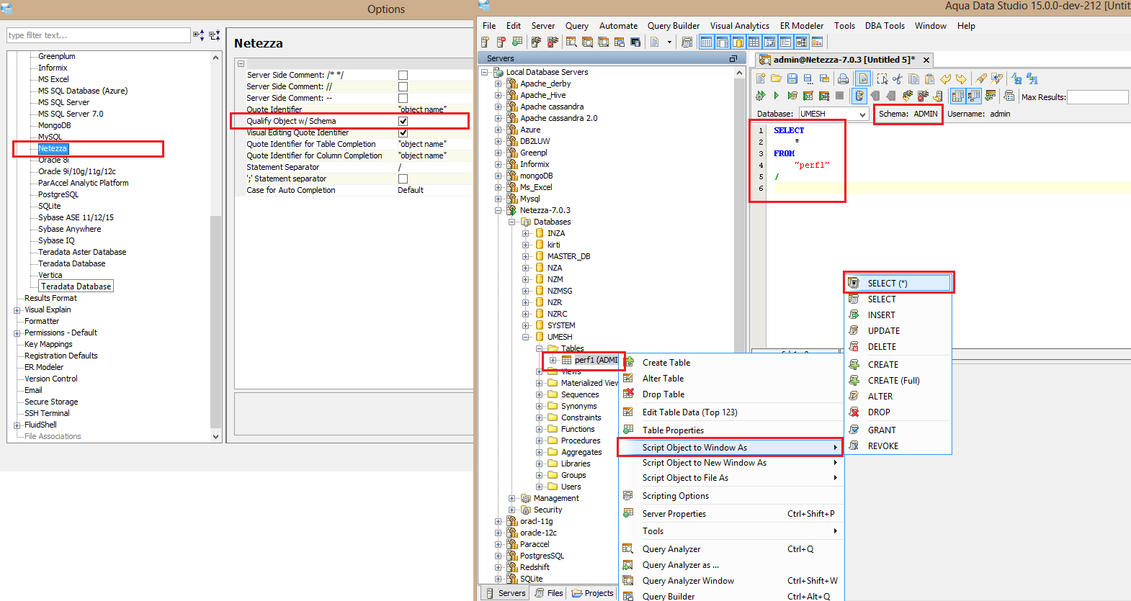Click the Cut scissors icon
The image size is (1131, 601).
coord(898,78)
